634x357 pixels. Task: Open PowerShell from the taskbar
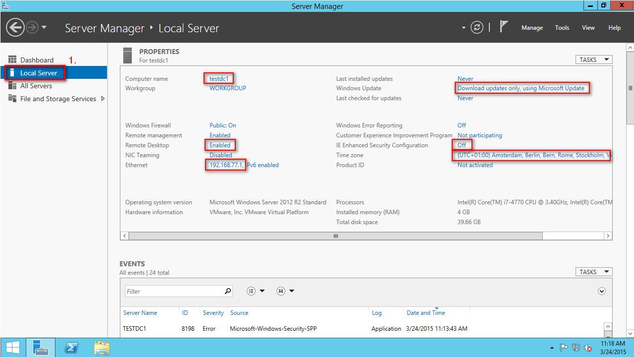(x=71, y=348)
